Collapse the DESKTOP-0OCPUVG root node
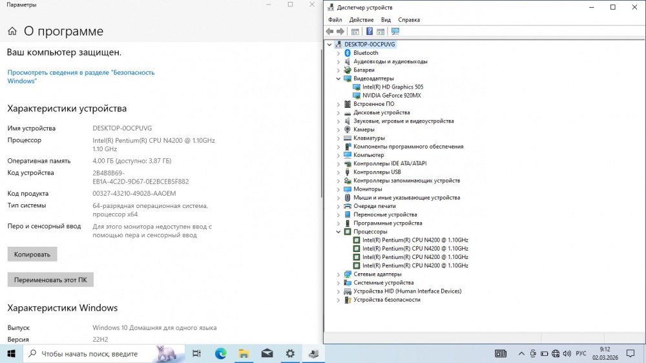Screen dimensions: 646x363 point(329,45)
